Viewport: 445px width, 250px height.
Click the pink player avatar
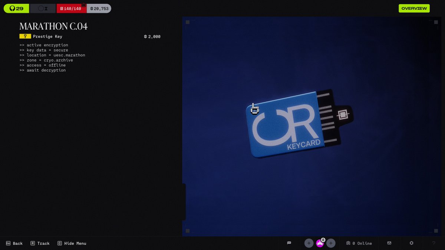click(x=320, y=244)
